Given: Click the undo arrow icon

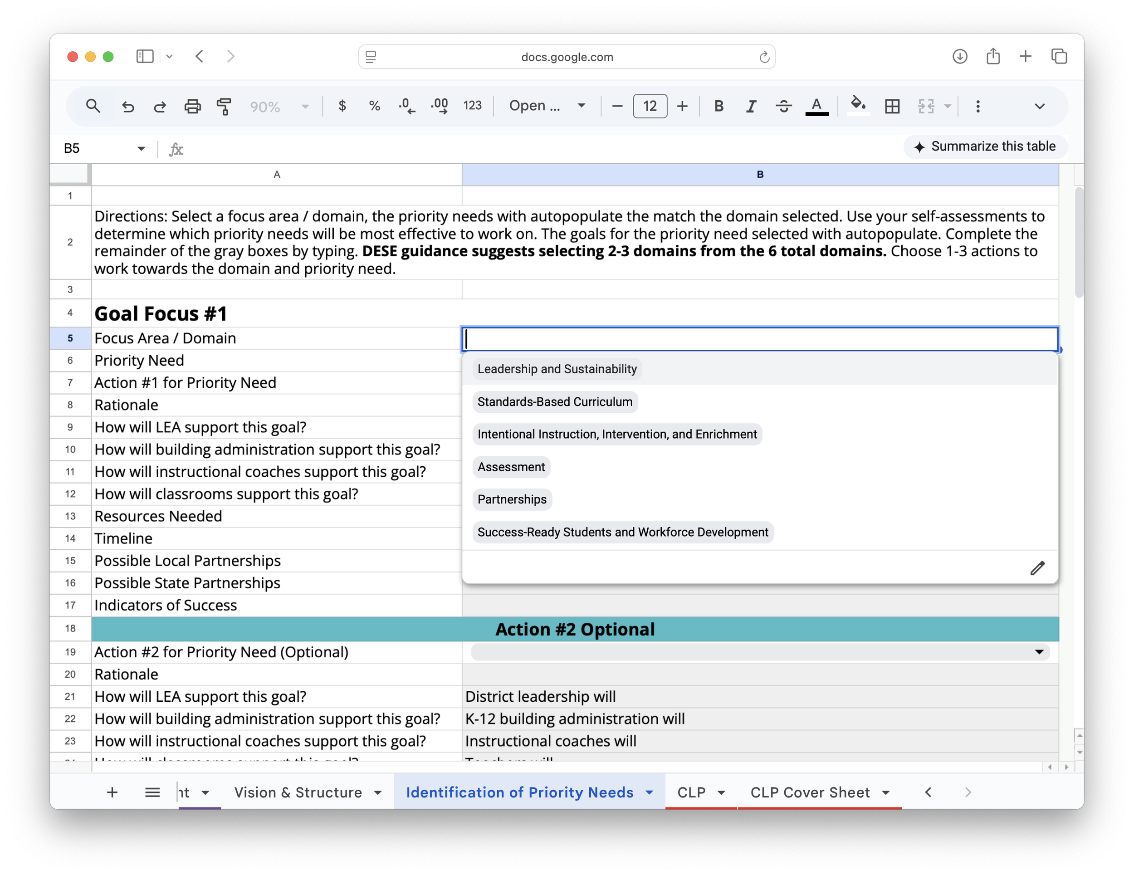Looking at the screenshot, I should pos(128,107).
